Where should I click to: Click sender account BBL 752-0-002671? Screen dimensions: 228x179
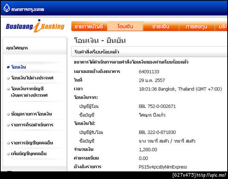click(157, 106)
